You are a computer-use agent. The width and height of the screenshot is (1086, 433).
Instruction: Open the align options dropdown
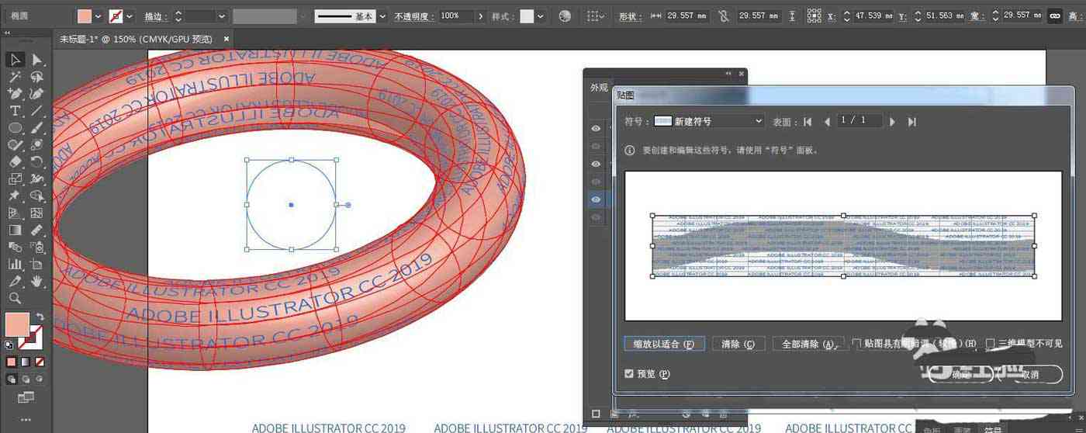[594, 16]
